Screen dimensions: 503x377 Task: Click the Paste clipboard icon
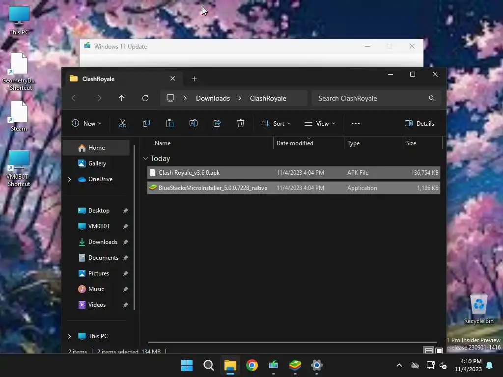[169, 123]
